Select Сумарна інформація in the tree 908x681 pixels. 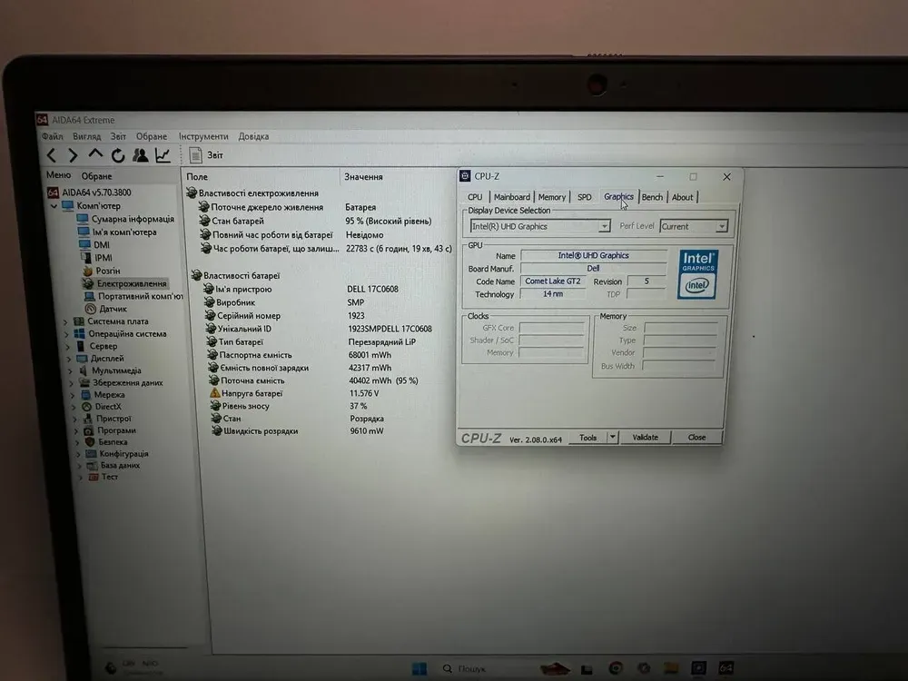coord(133,219)
